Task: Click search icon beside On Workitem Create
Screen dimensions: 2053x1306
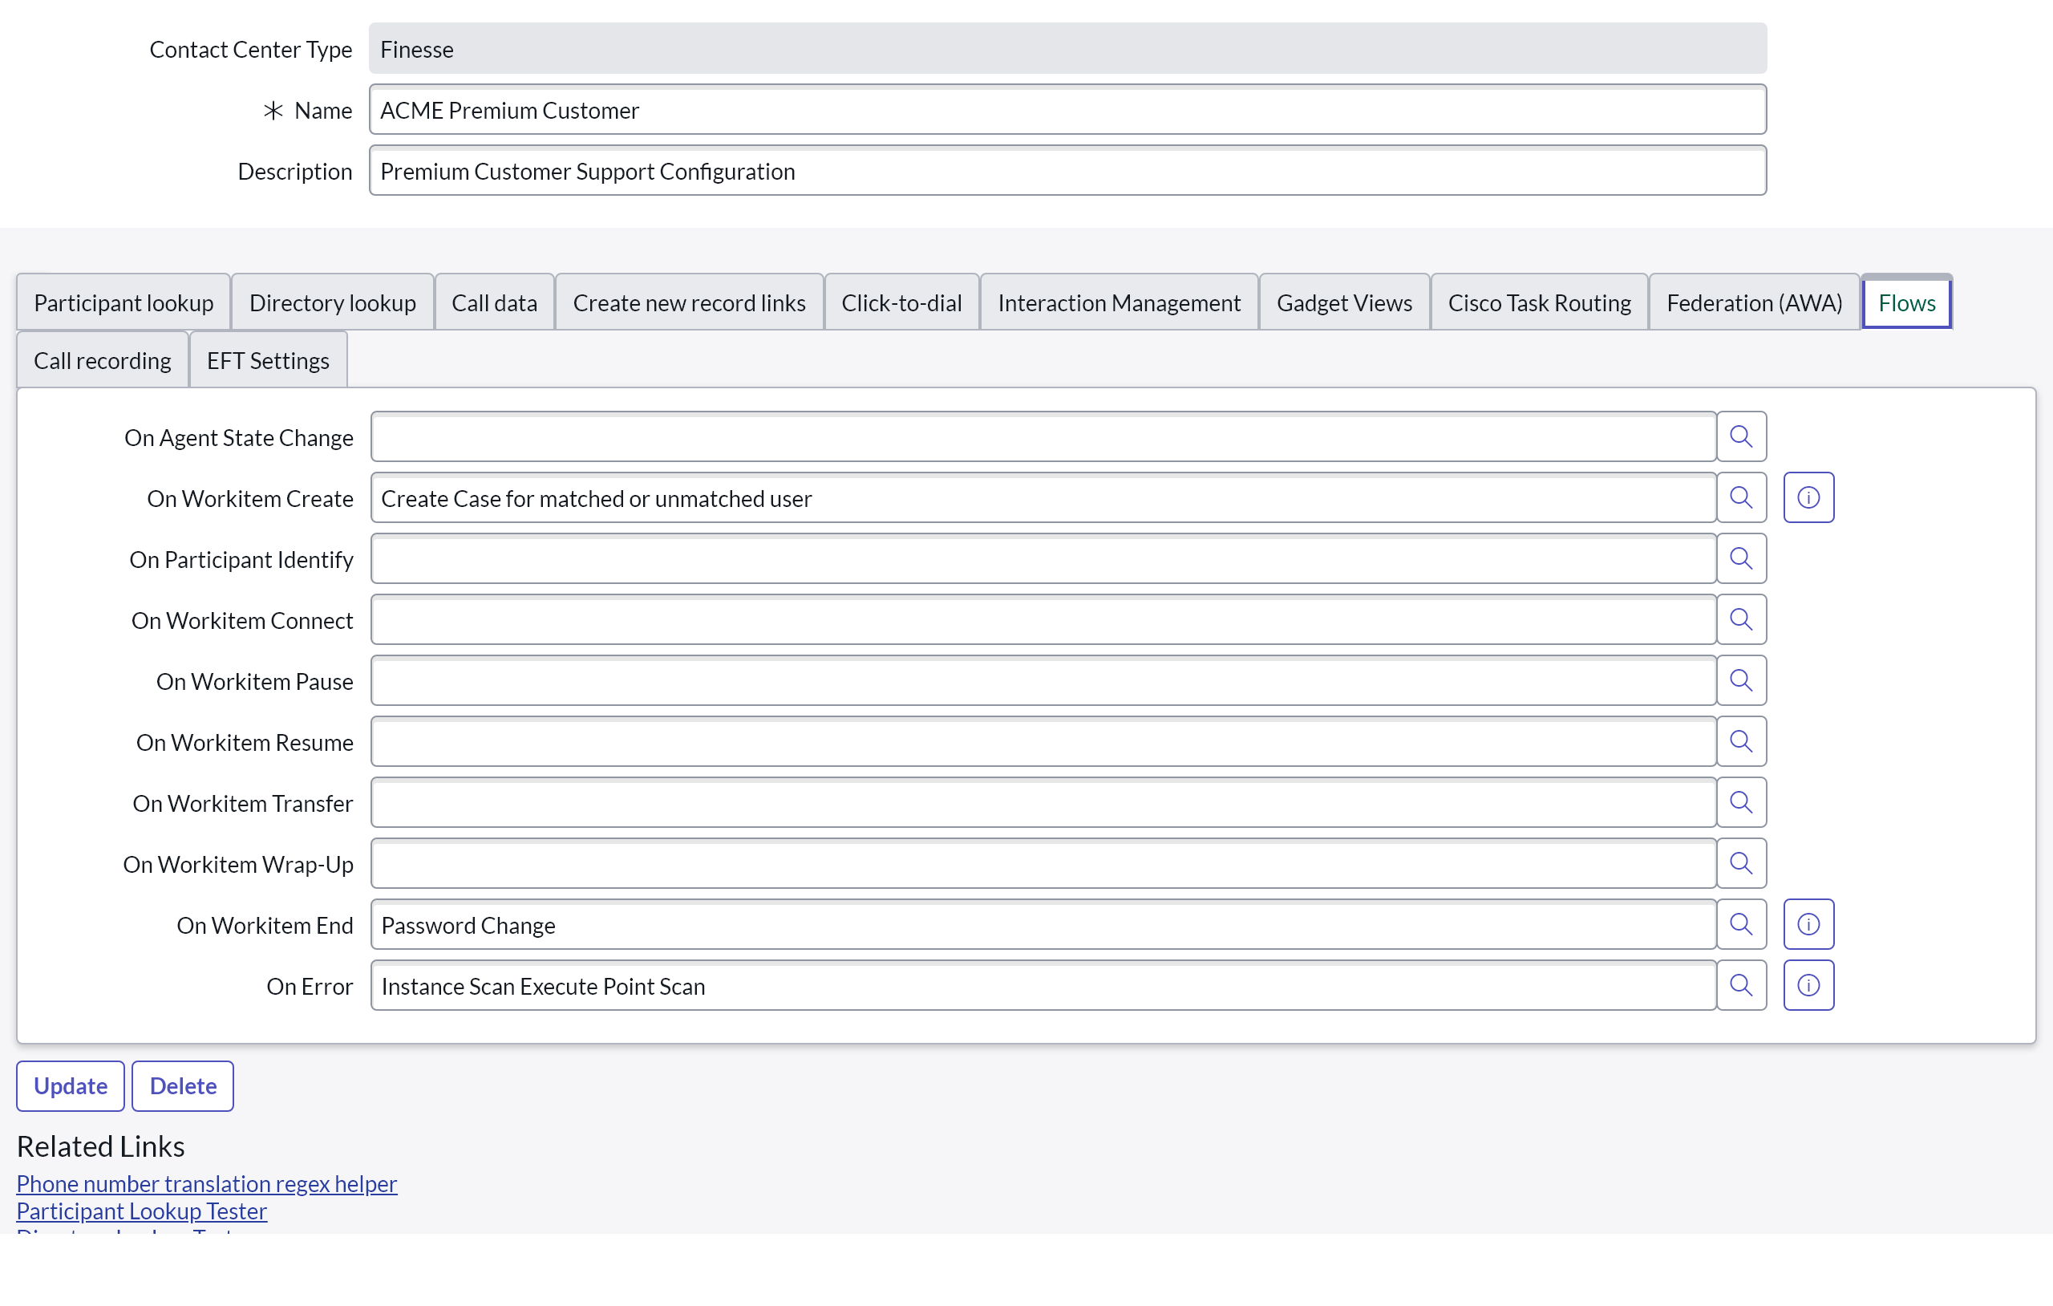Action: (x=1740, y=498)
